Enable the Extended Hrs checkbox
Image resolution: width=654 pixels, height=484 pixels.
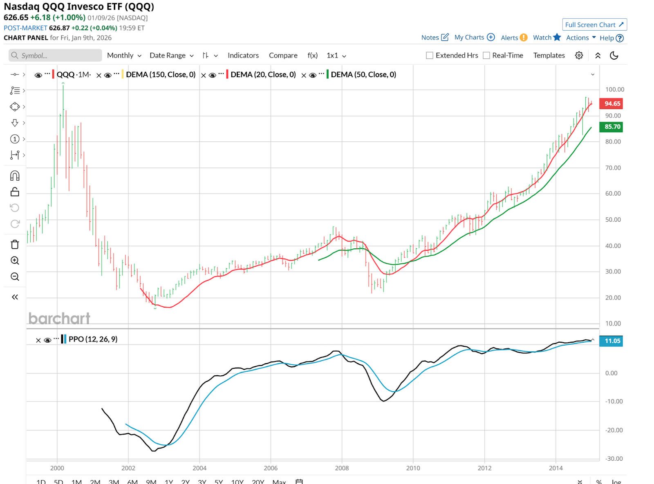pyautogui.click(x=430, y=56)
